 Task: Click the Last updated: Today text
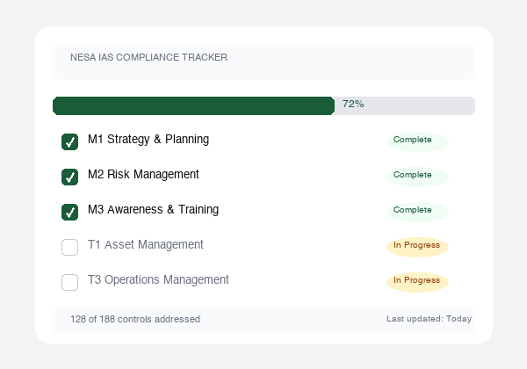click(x=429, y=319)
